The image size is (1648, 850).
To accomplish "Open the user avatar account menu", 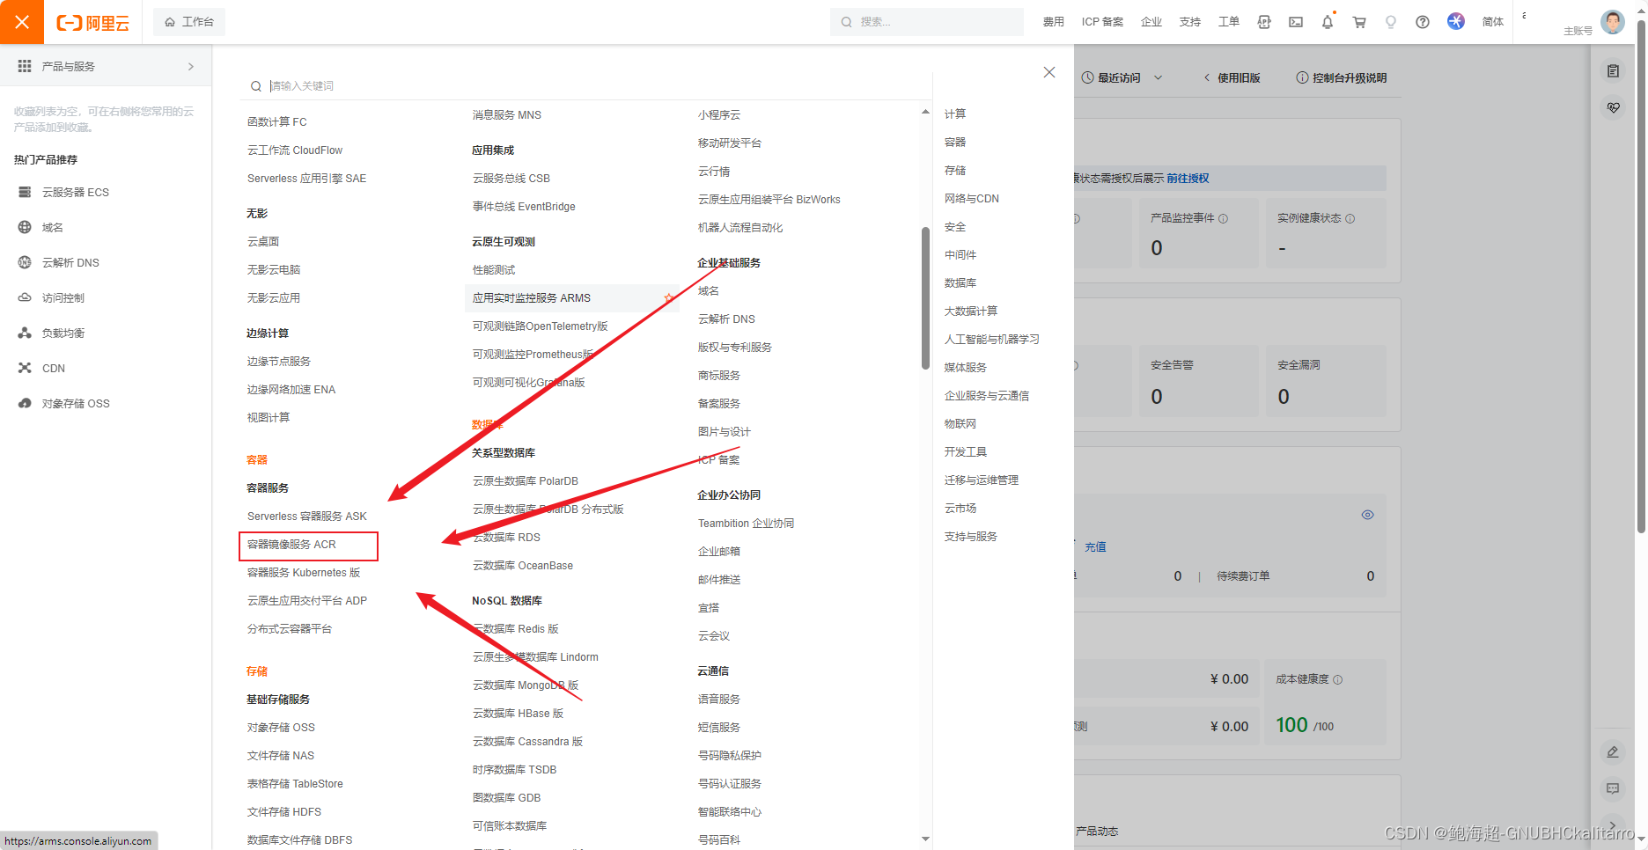I will [x=1613, y=22].
